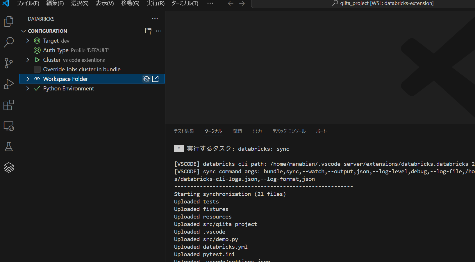Switch to the ポート panel tab
This screenshot has width=475, height=262.
tap(321, 131)
